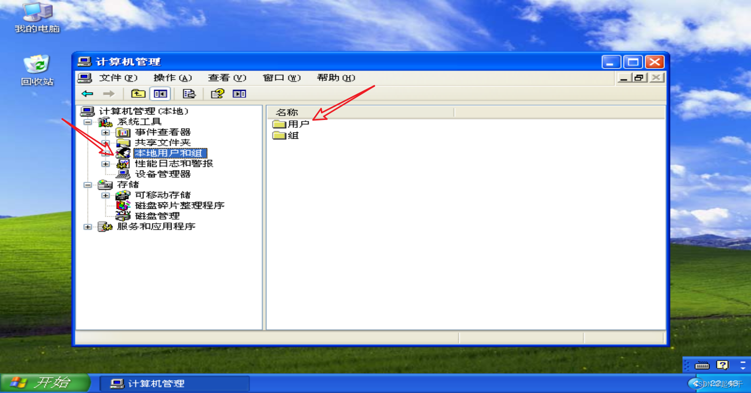Select the 系统工具 node icon

pyautogui.click(x=105, y=122)
